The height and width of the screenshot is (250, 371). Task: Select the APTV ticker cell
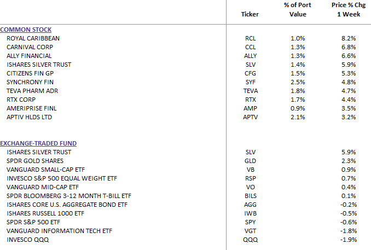click(251, 117)
